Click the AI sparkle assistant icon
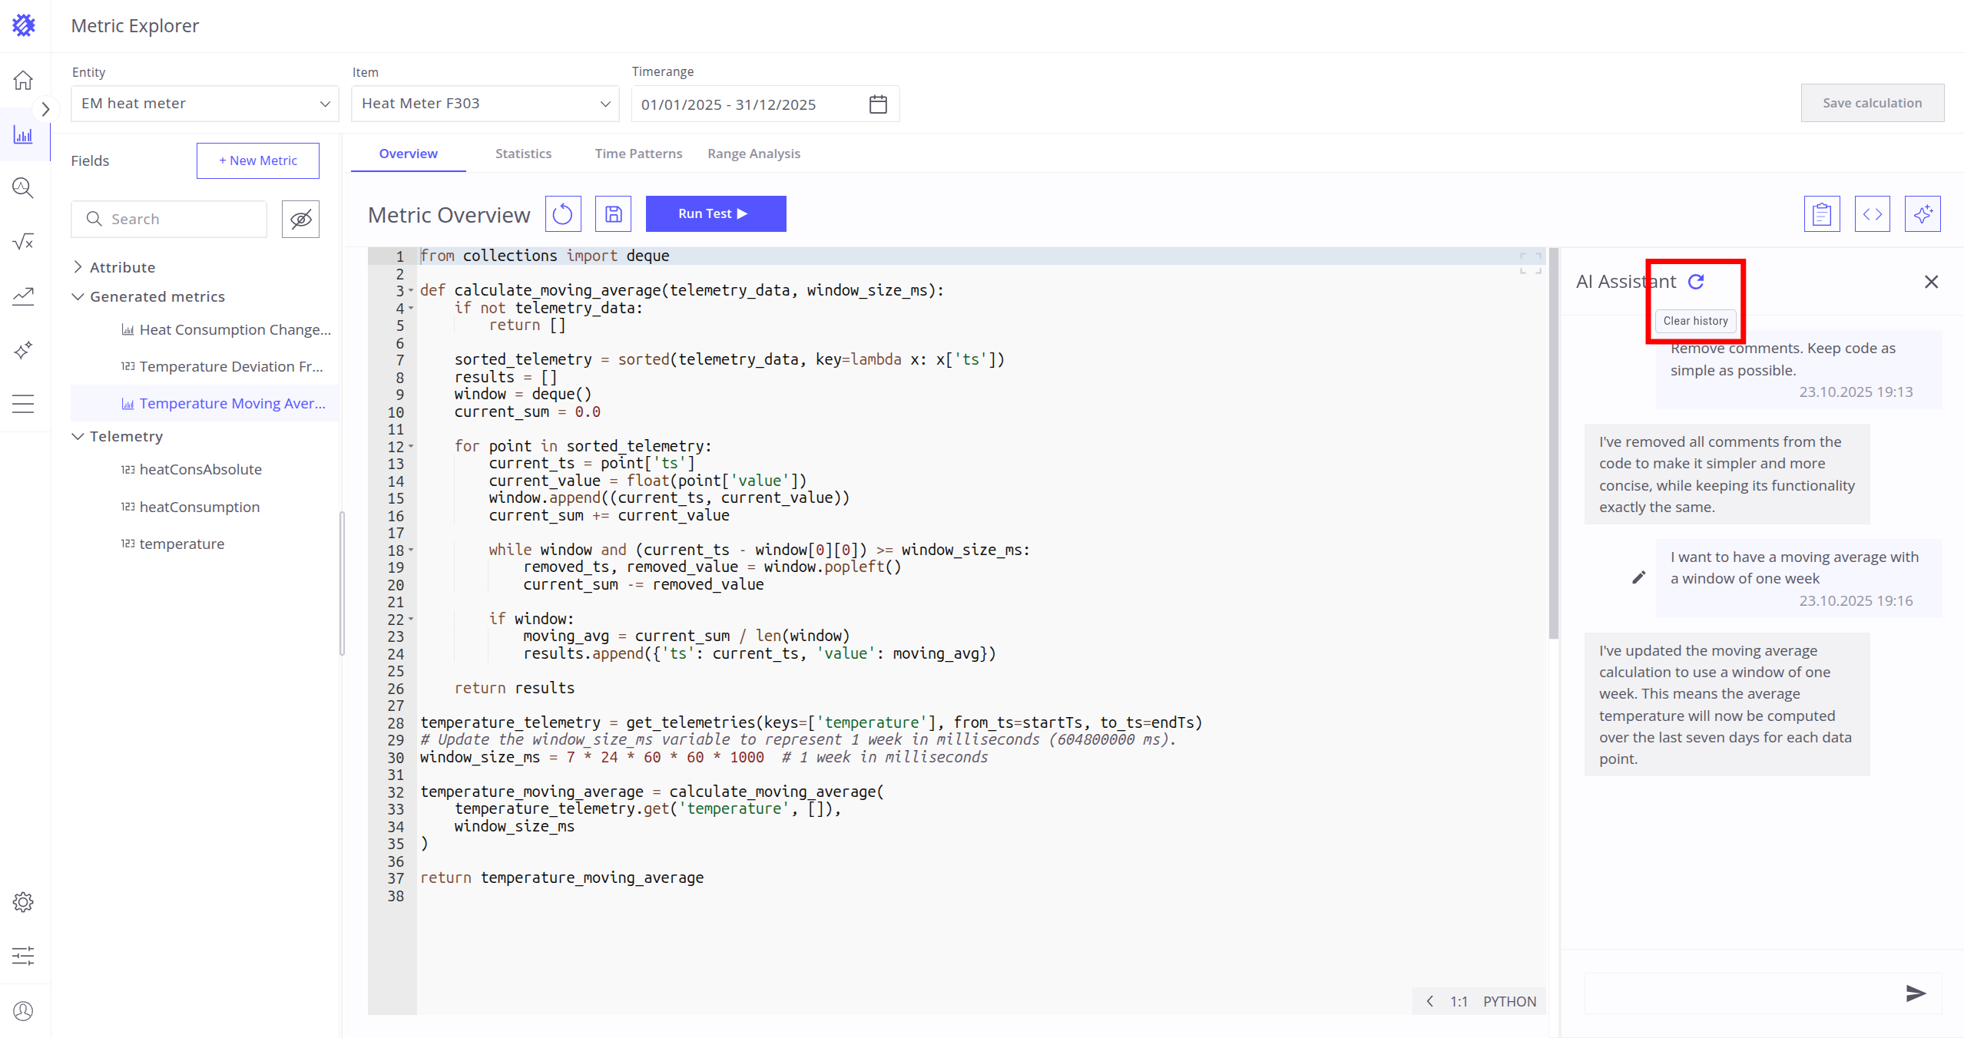The height and width of the screenshot is (1038, 1964). click(x=1922, y=214)
